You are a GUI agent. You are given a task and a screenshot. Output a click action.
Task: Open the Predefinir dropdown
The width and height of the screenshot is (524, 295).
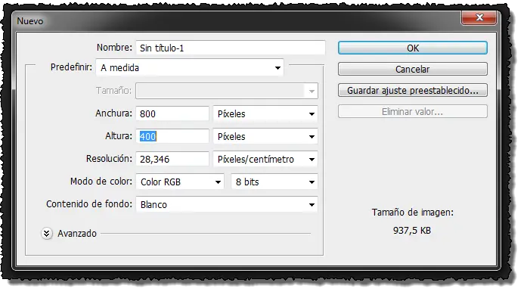(x=190, y=68)
